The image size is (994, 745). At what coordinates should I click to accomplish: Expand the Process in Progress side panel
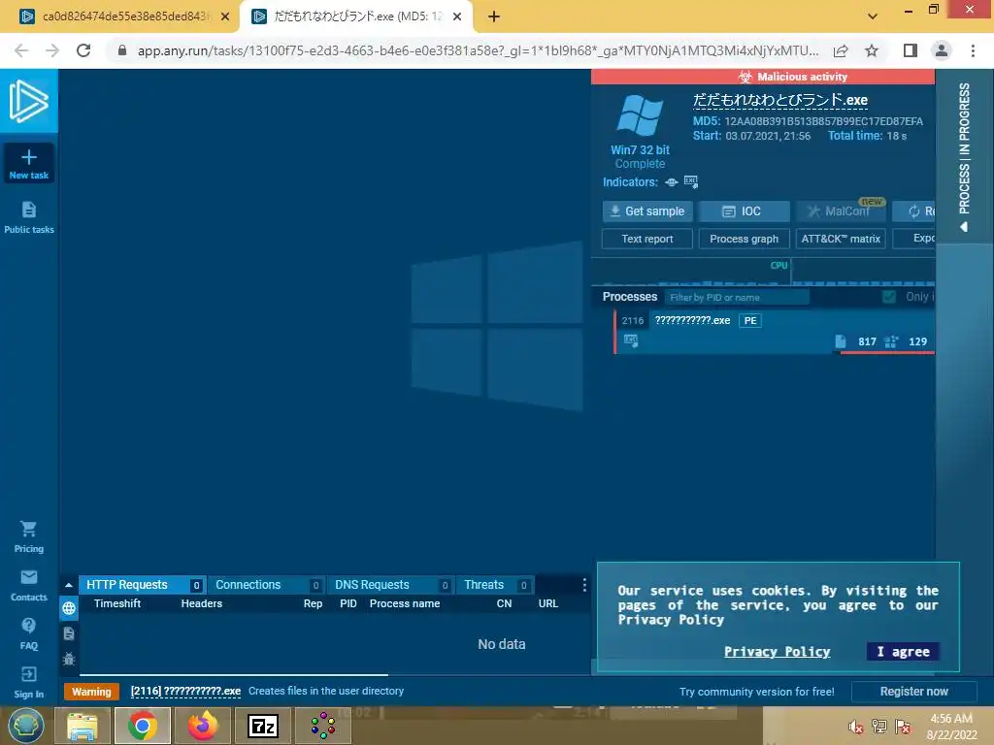point(964,156)
